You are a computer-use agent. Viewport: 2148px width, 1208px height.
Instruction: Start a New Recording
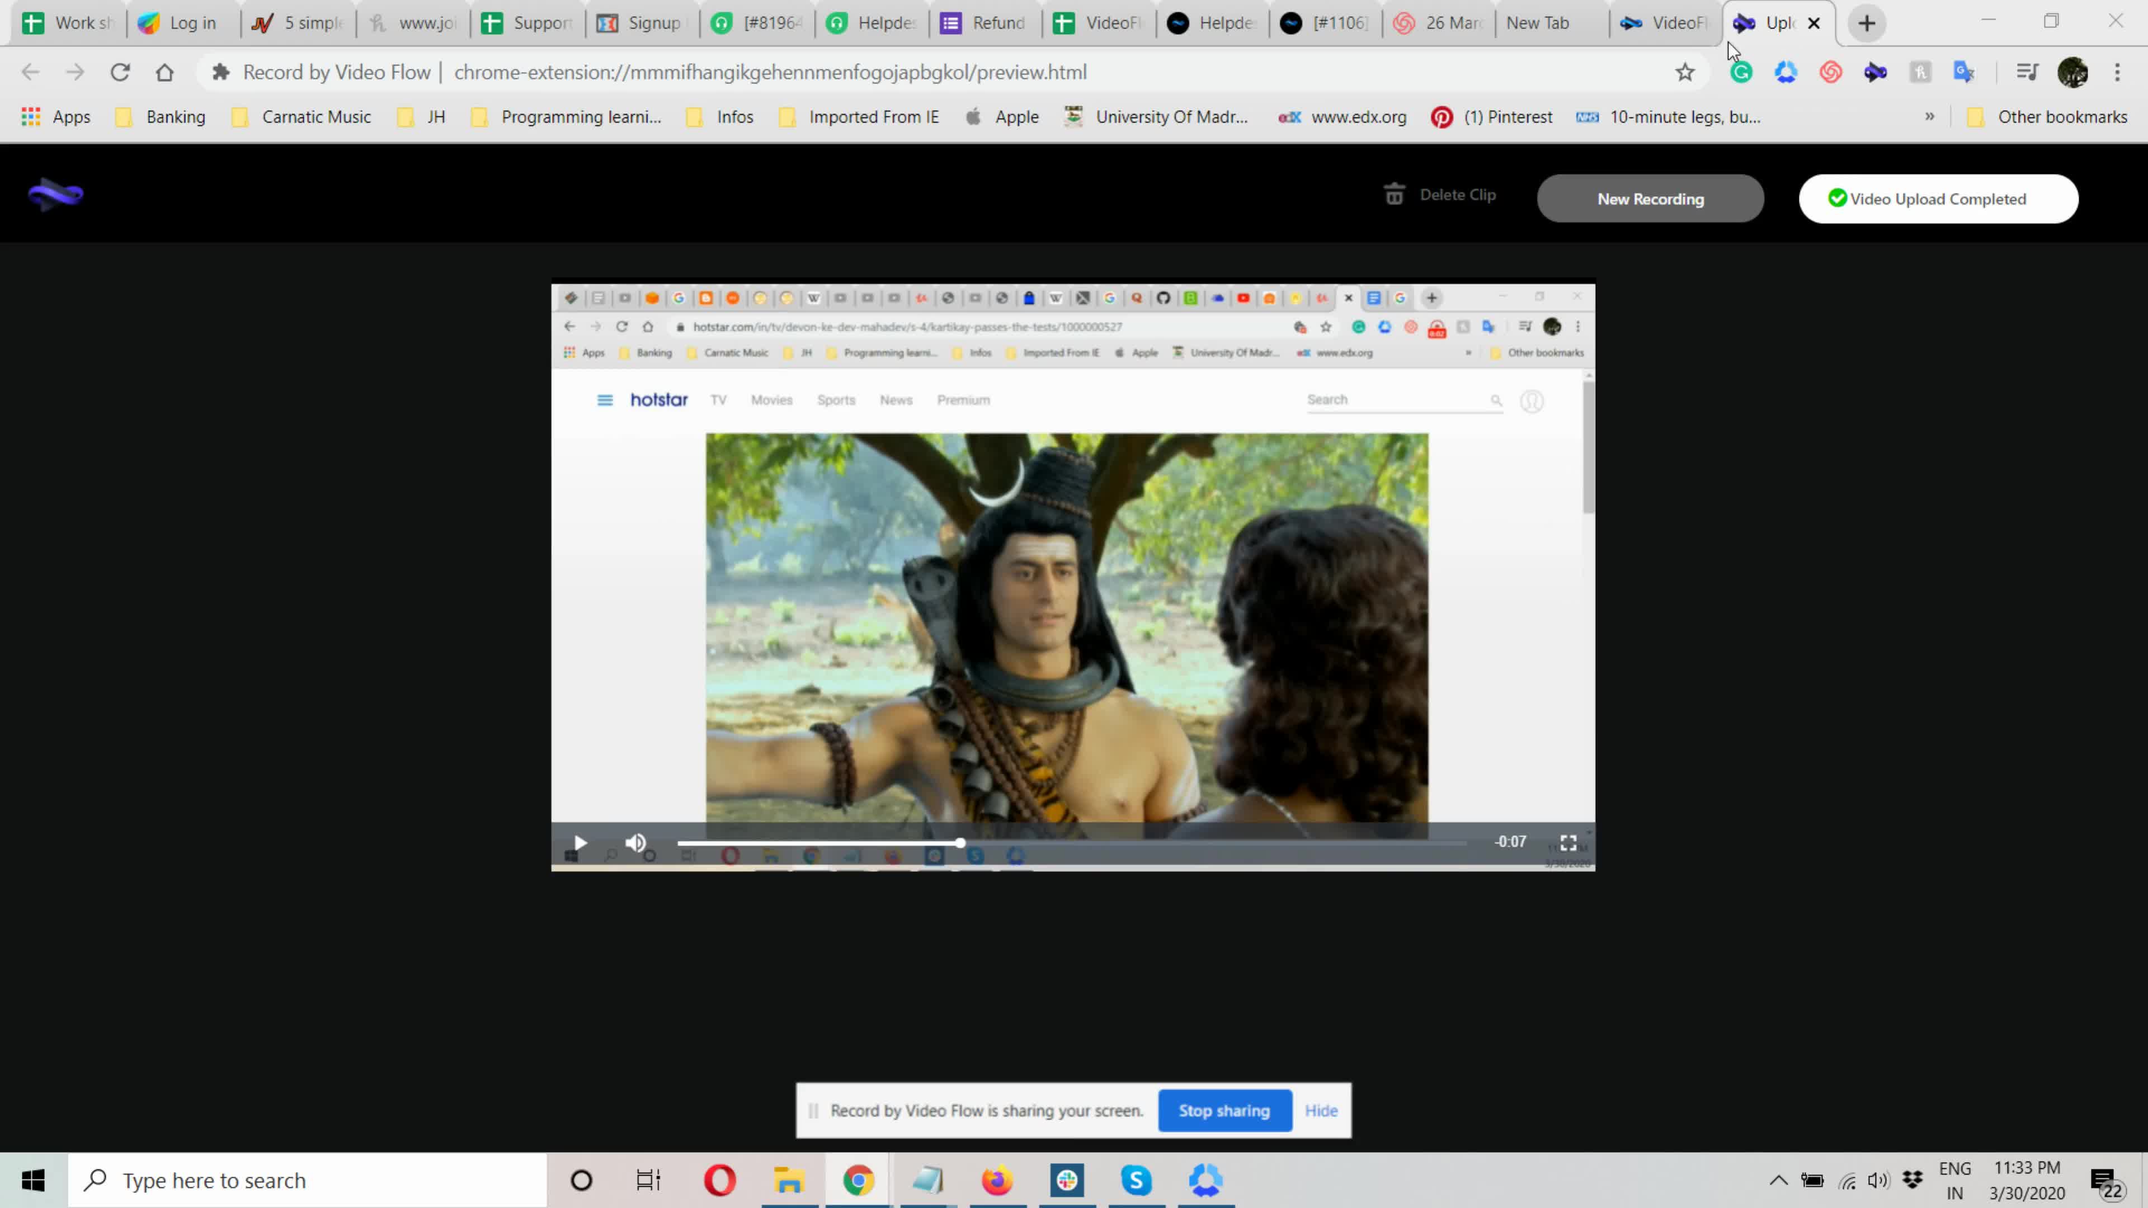1650,199
